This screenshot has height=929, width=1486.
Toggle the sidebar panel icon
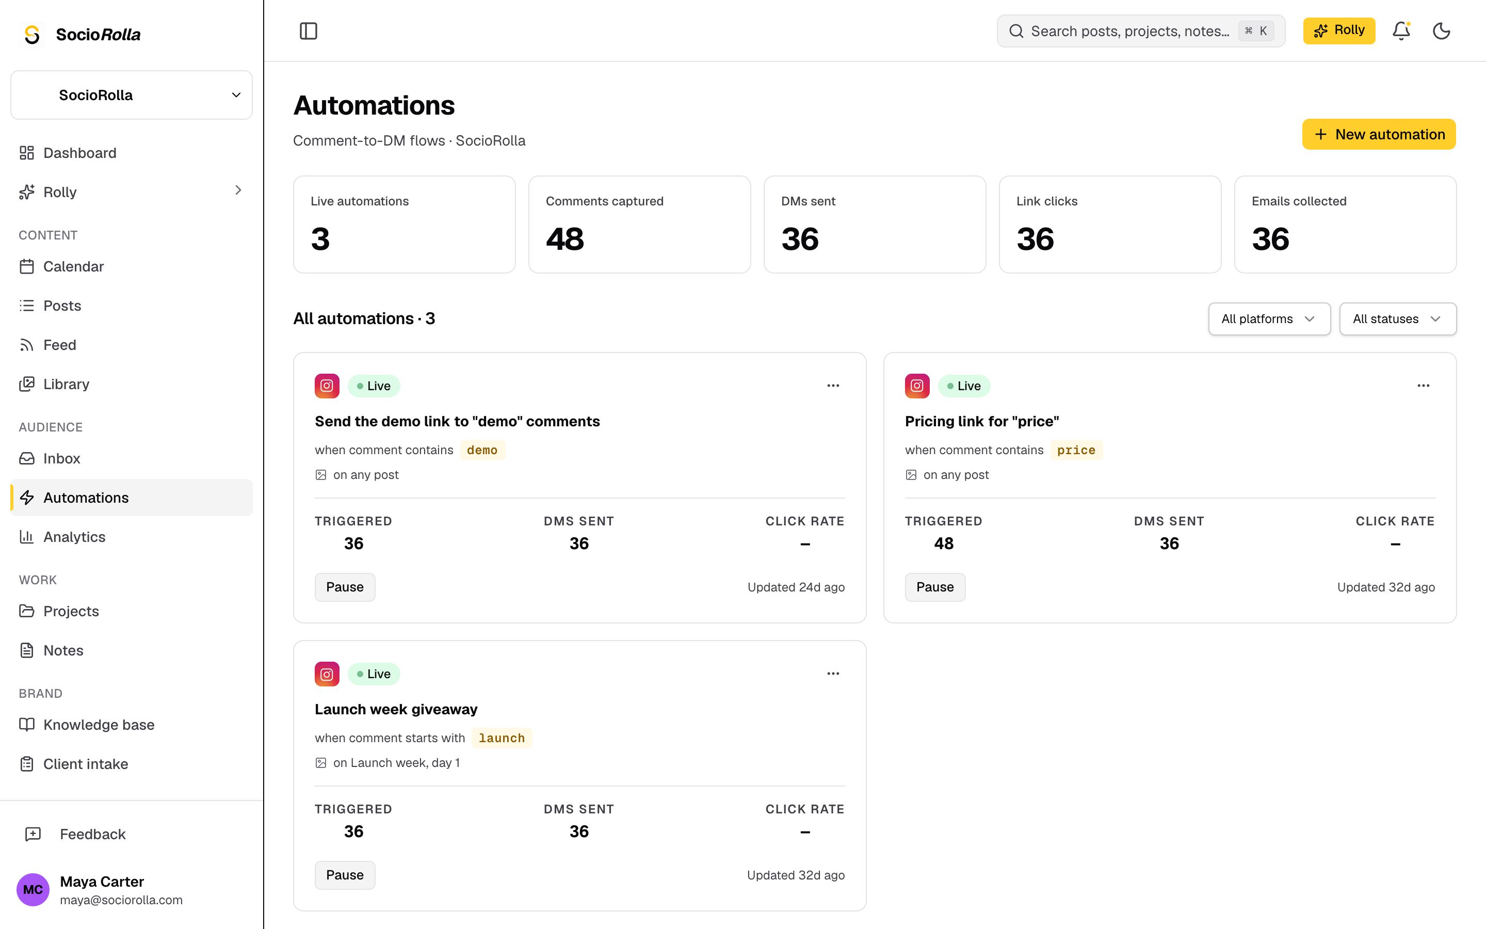click(308, 31)
